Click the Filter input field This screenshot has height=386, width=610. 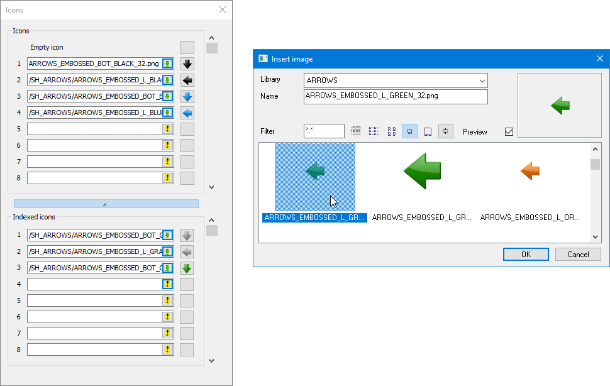(324, 131)
